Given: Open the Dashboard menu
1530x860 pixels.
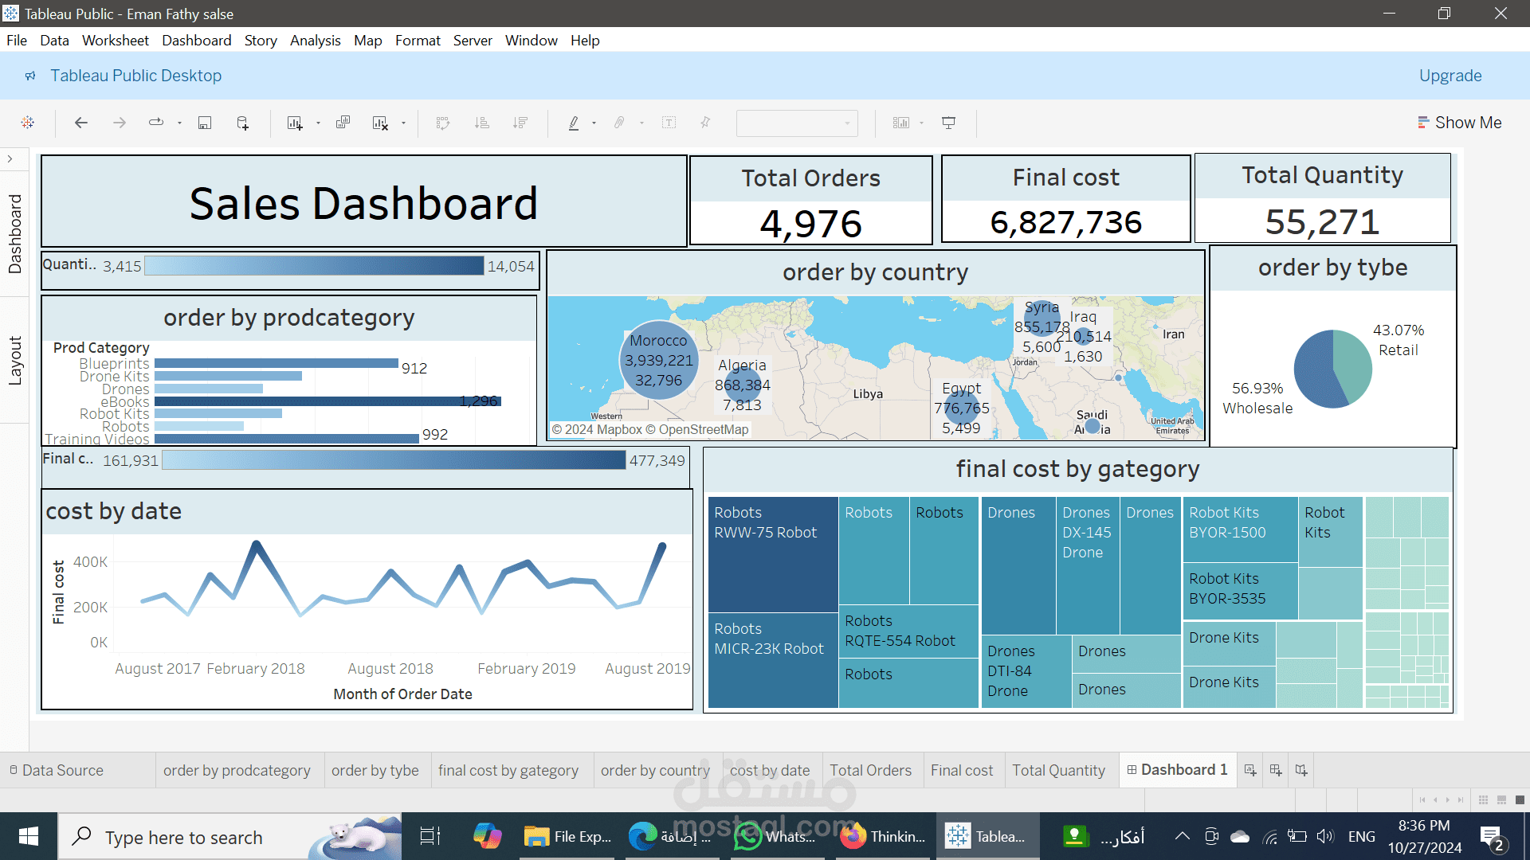Looking at the screenshot, I should click(197, 41).
